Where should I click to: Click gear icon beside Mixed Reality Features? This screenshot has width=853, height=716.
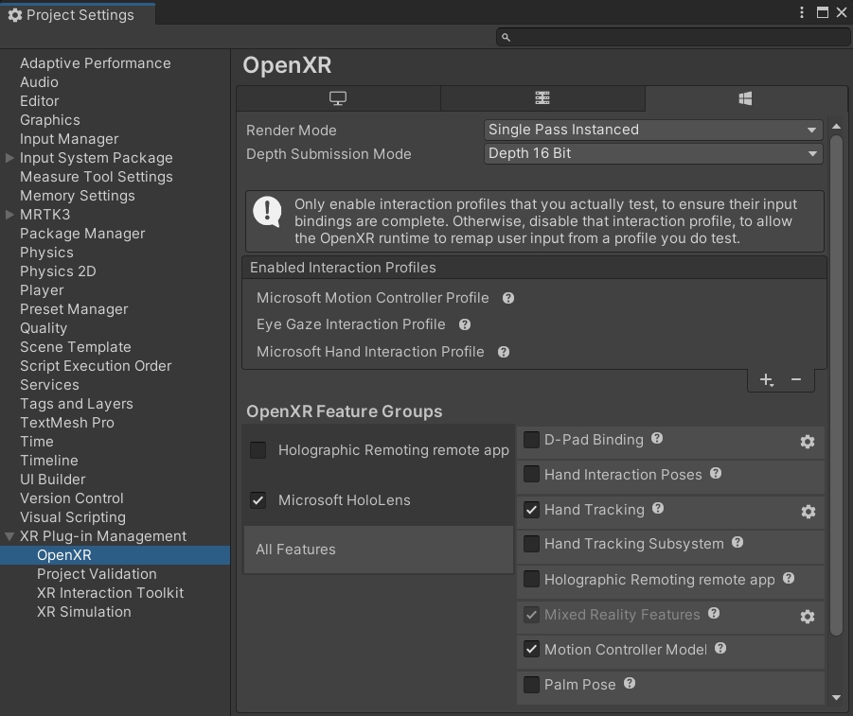pyautogui.click(x=808, y=617)
